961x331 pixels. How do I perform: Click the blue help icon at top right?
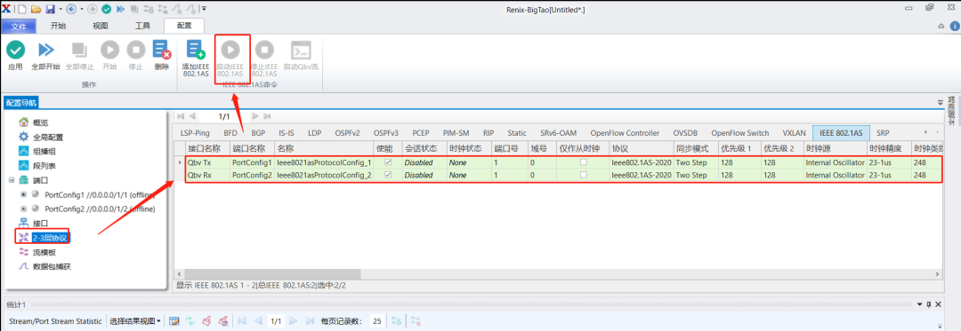[x=954, y=27]
